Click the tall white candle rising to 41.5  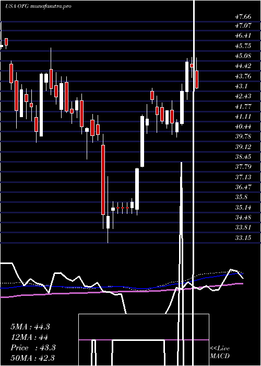pos(142,142)
